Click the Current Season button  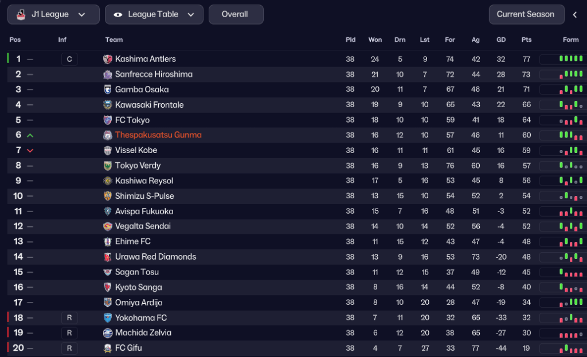[525, 14]
